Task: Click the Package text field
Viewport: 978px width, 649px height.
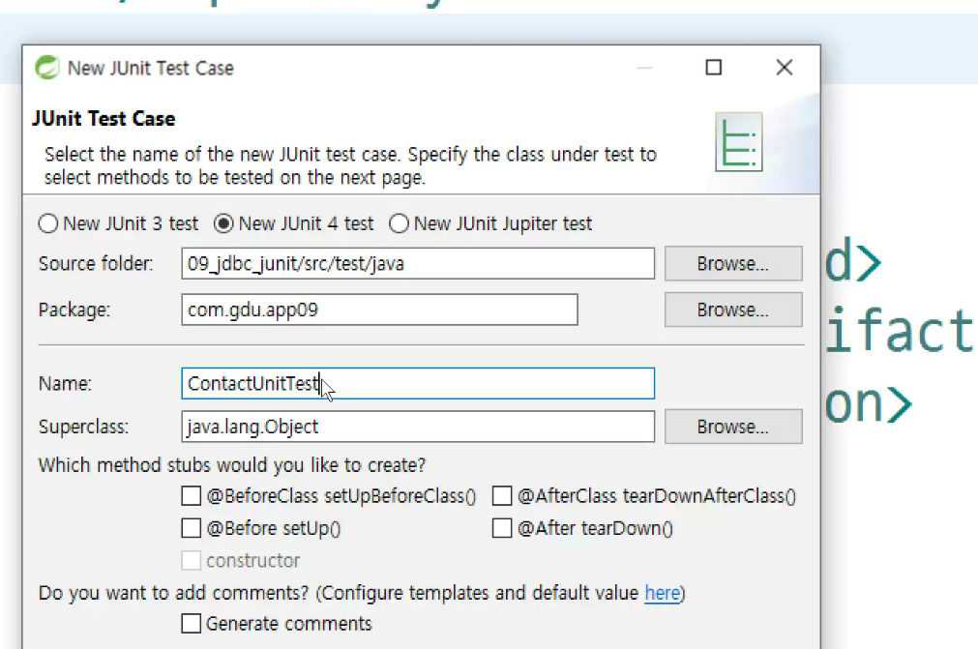Action: 379,310
